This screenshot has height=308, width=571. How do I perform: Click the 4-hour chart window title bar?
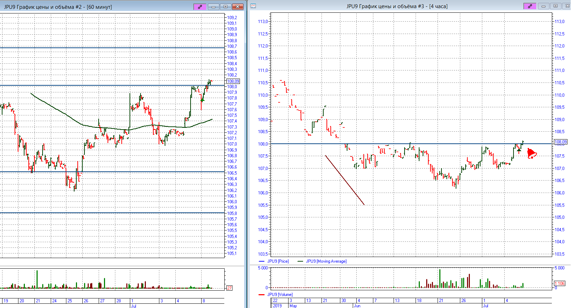397,6
